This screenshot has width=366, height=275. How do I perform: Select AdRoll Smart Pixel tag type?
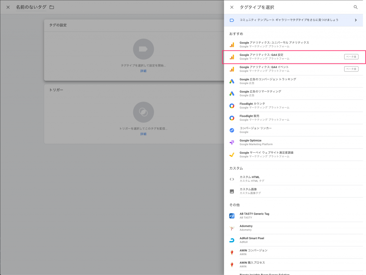pyautogui.click(x=293, y=240)
